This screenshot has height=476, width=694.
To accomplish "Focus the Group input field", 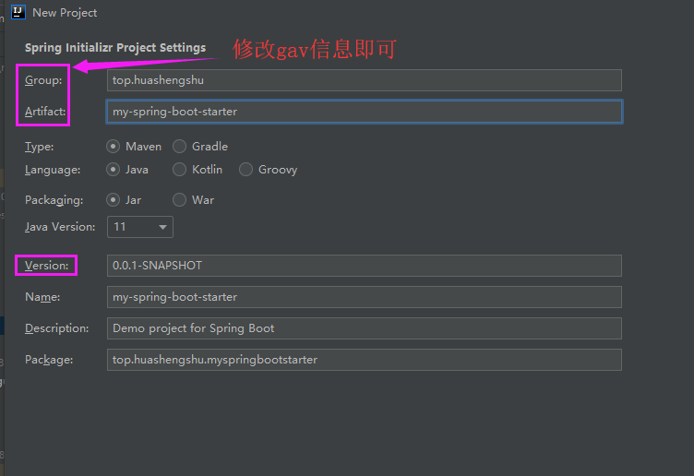I will pyautogui.click(x=365, y=80).
